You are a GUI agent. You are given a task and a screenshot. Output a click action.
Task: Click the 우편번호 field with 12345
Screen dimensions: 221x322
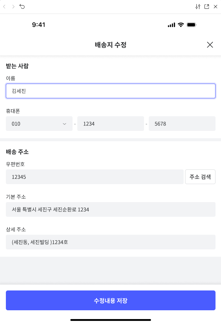pos(95,177)
